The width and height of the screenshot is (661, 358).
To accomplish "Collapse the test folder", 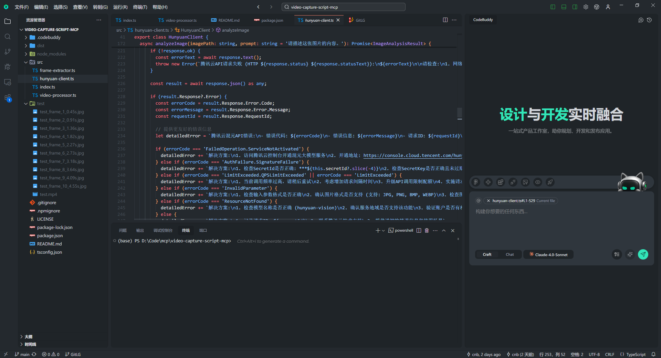I will (26, 104).
